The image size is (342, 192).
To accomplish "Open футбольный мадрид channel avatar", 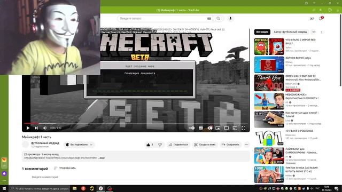I will point(26,145).
